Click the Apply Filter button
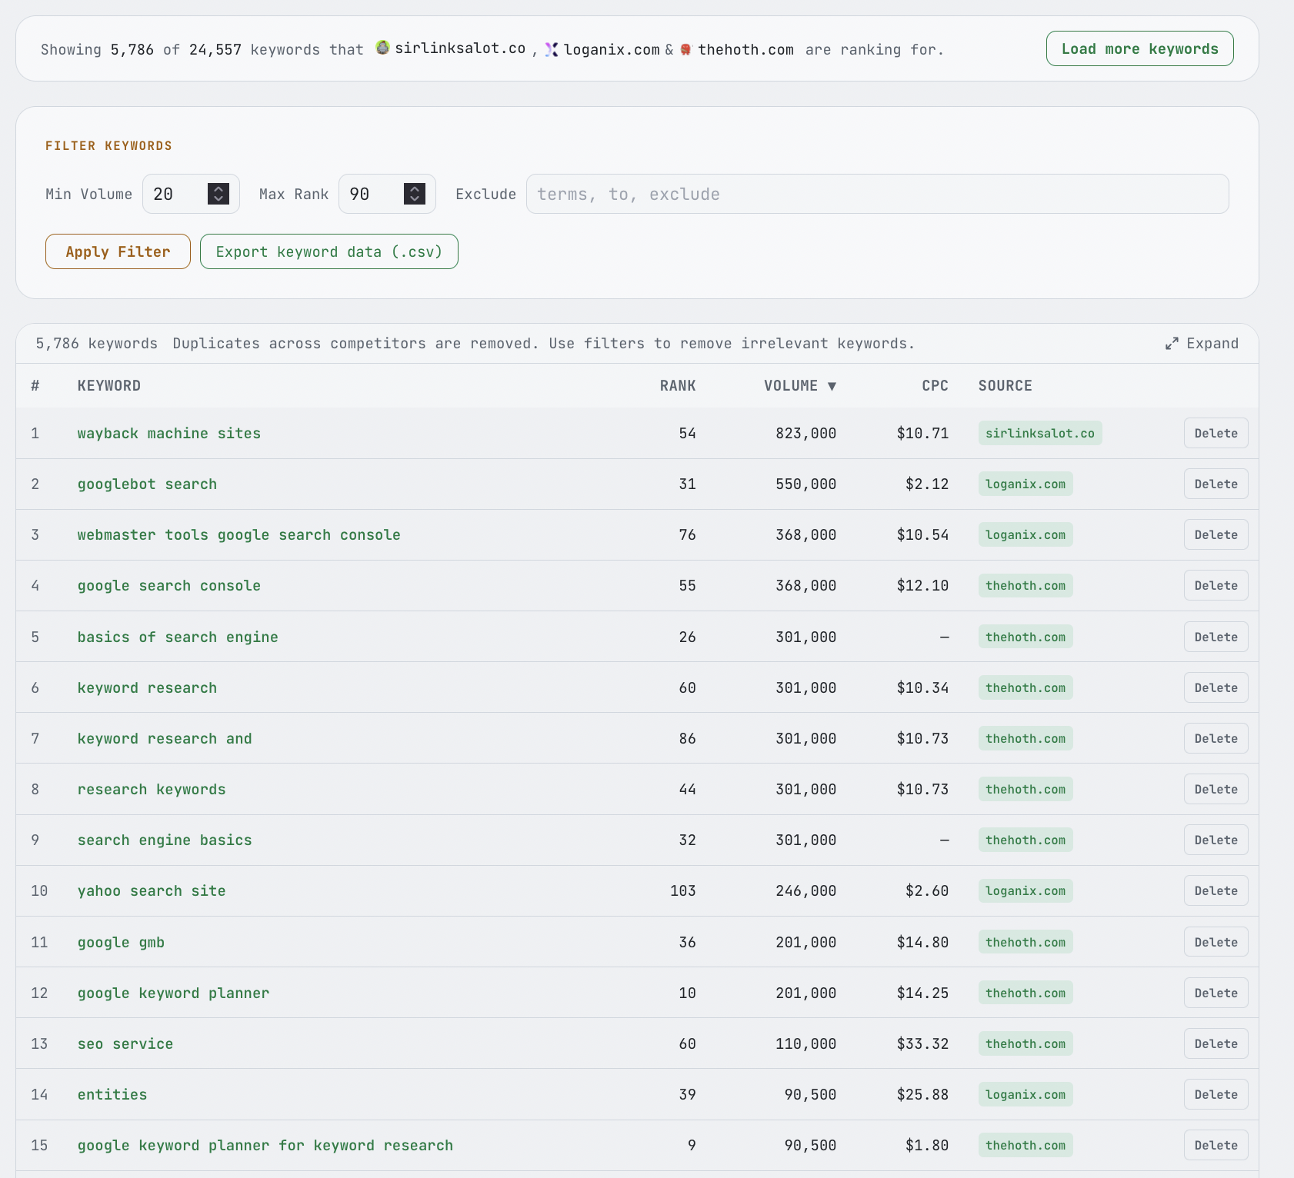Screen dimensions: 1294x1178 pos(118,251)
